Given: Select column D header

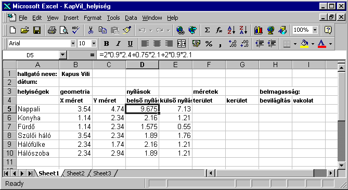Looking at the screenshot, I should click(142, 65).
